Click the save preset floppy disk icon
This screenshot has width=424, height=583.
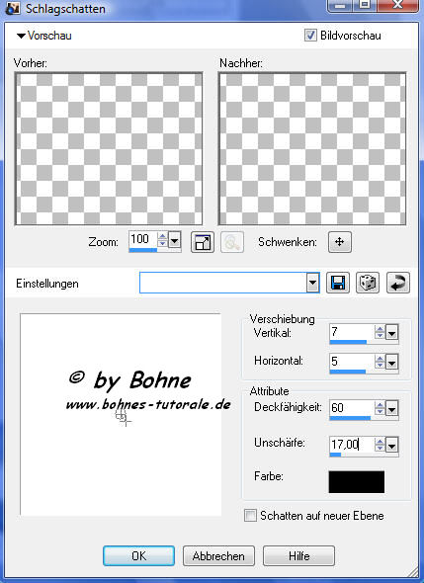tap(338, 283)
